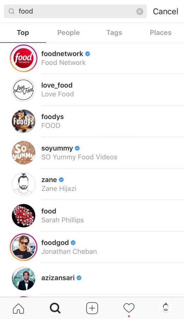
Task: Select the Top tab
Action: tap(23, 33)
